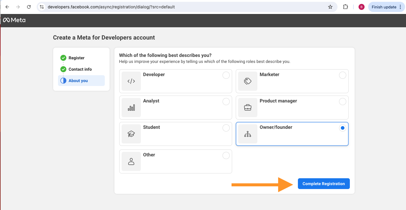Click the Marketer tag icon
The image size is (406, 210).
(x=248, y=81)
